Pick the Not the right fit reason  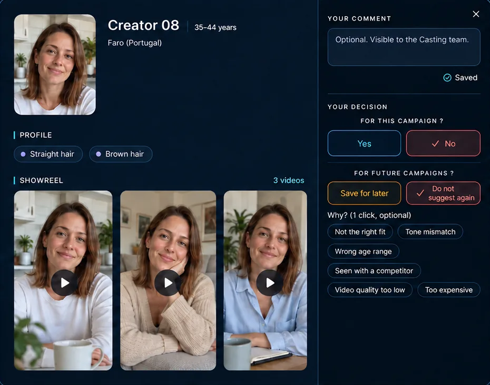tap(360, 232)
